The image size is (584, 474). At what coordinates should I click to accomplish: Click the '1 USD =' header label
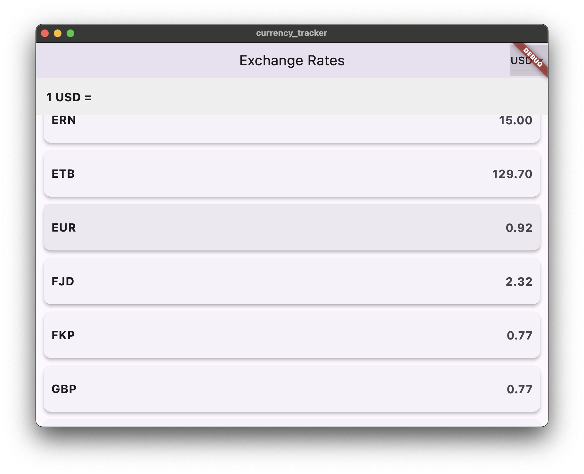click(x=69, y=97)
